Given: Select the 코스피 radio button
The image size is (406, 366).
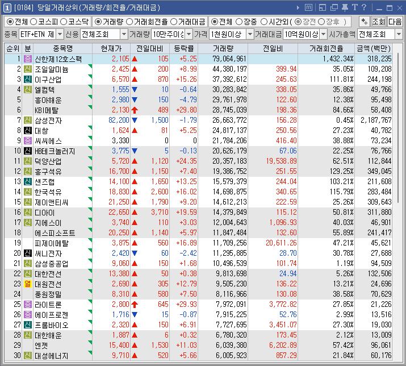Looking at the screenshot, I should coord(34,22).
